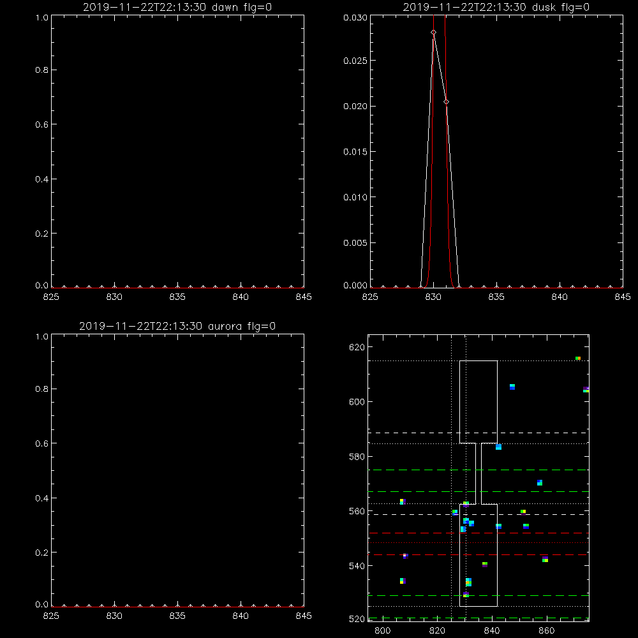Click the 0.2 y-axis label in aurora plot
Screen dimensions: 638x638
coord(42,553)
